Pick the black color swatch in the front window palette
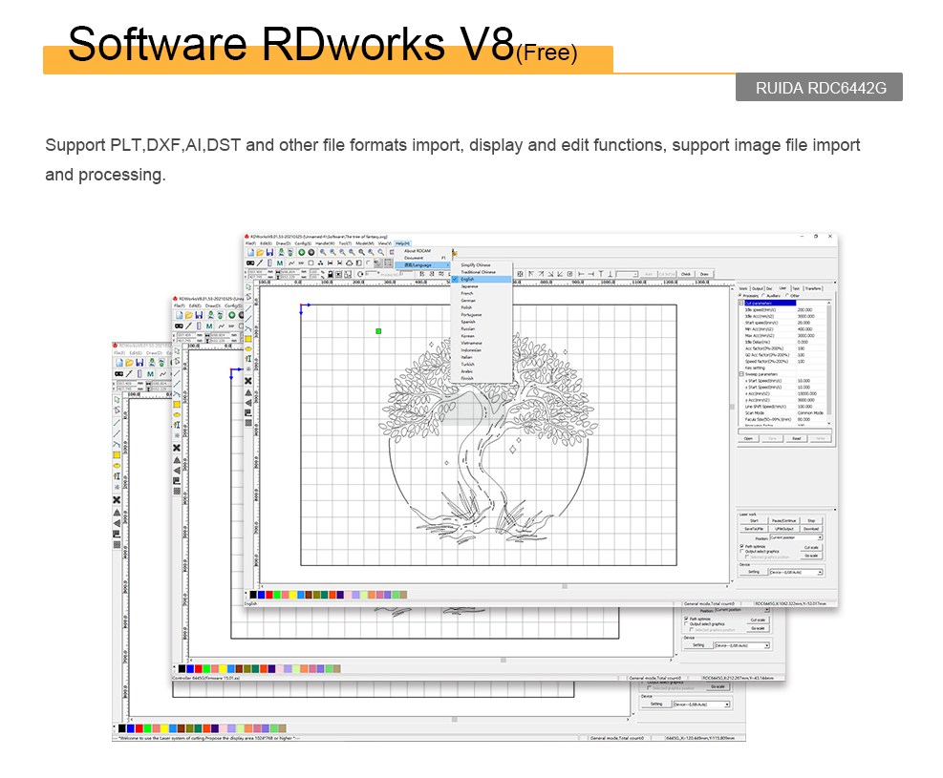Viewport: 943px width, 778px height. [x=253, y=595]
